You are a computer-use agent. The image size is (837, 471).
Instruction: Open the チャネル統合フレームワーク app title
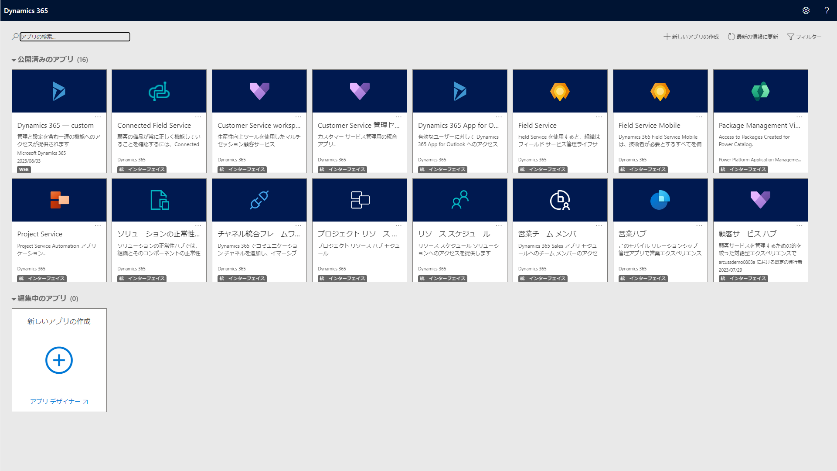[x=259, y=234]
